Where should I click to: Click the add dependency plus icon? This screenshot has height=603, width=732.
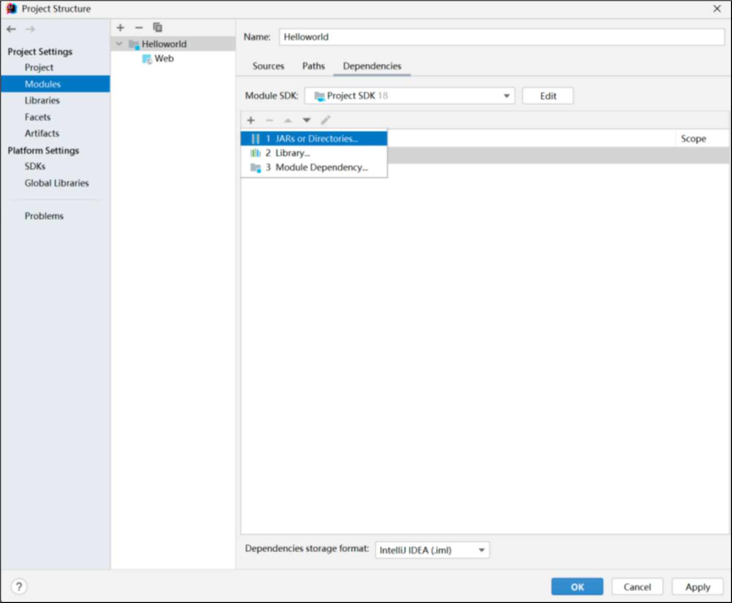pyautogui.click(x=251, y=120)
